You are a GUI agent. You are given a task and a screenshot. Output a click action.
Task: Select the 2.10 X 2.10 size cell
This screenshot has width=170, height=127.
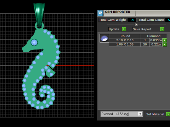click(125, 40)
